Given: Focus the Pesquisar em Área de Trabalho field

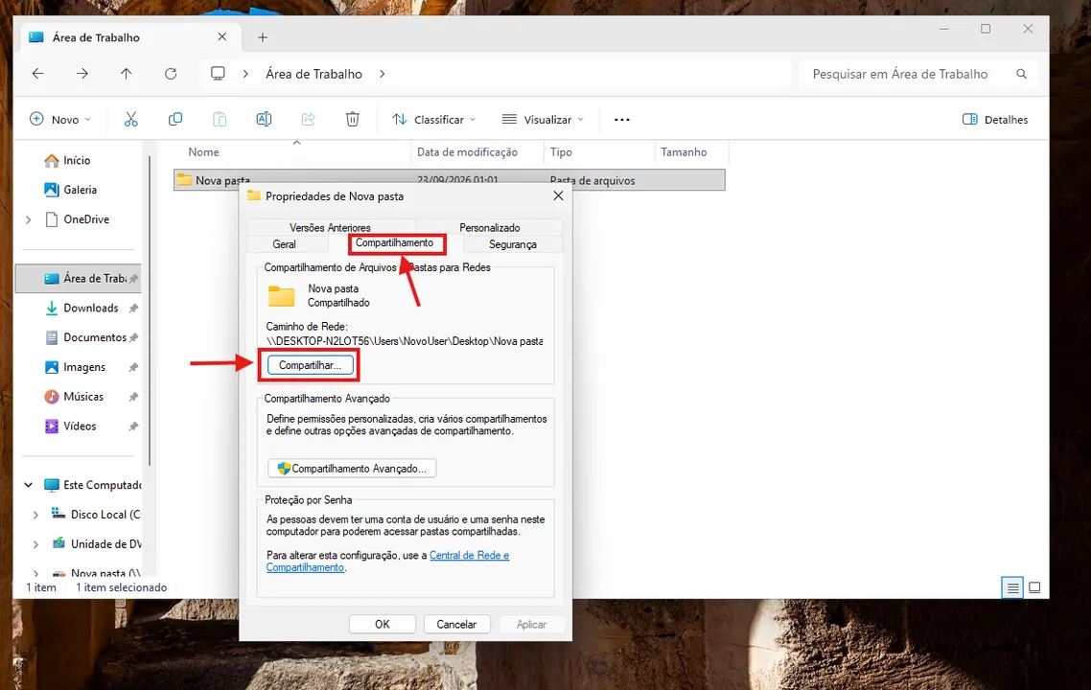Looking at the screenshot, I should tap(918, 74).
